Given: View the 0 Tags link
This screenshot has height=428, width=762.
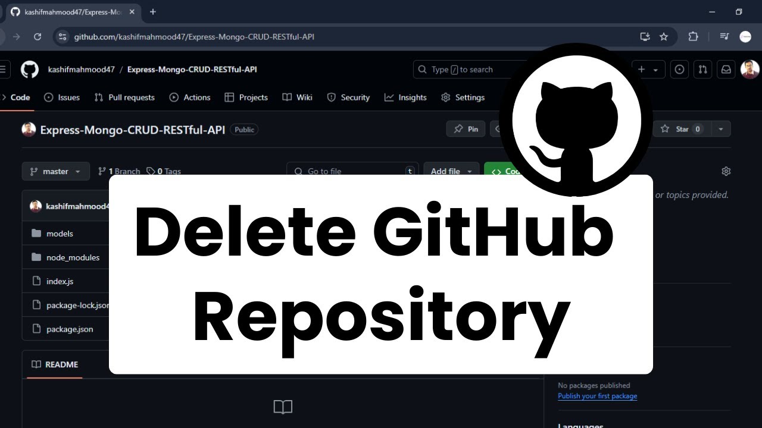Looking at the screenshot, I should point(164,171).
